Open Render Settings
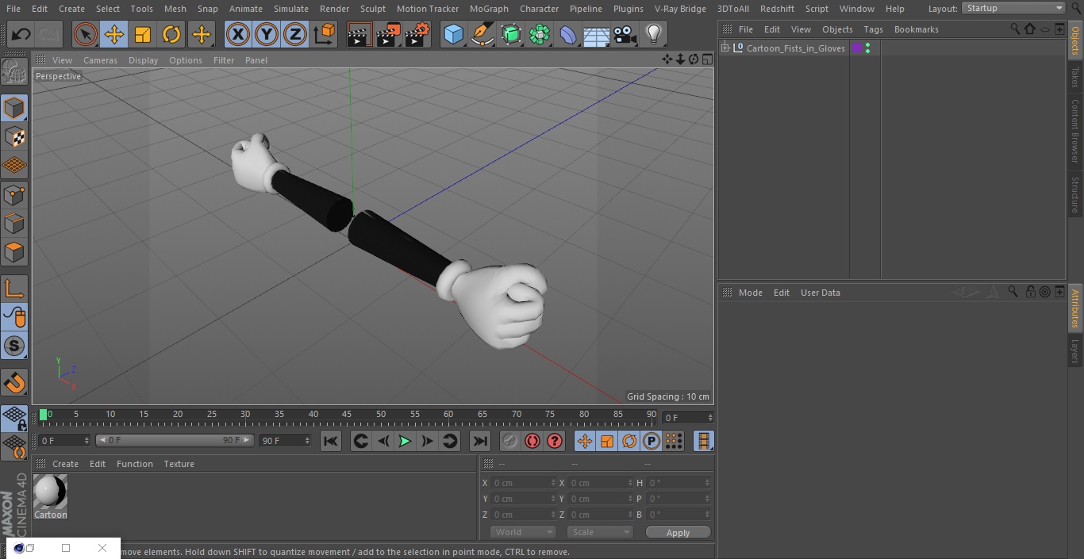Viewport: 1084px width, 559px height. pos(417,35)
